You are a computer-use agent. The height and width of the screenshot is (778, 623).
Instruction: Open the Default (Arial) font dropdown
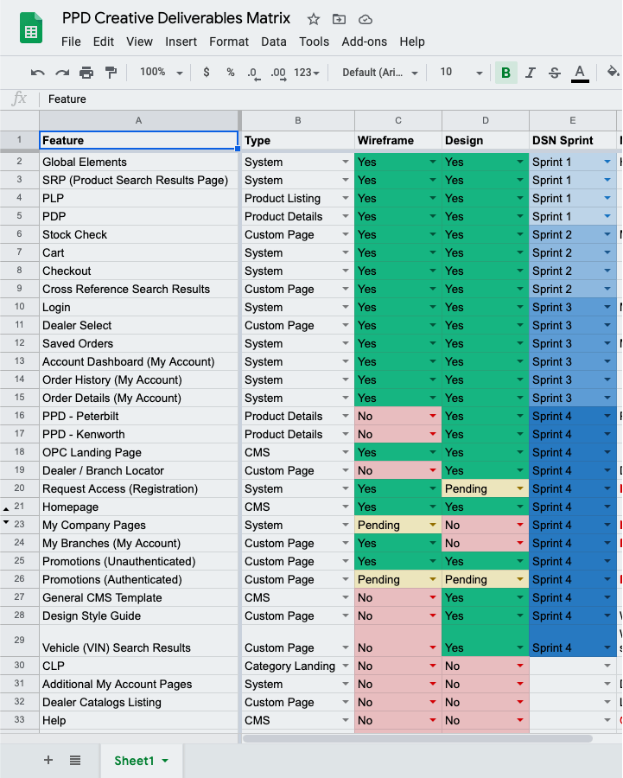click(x=380, y=73)
